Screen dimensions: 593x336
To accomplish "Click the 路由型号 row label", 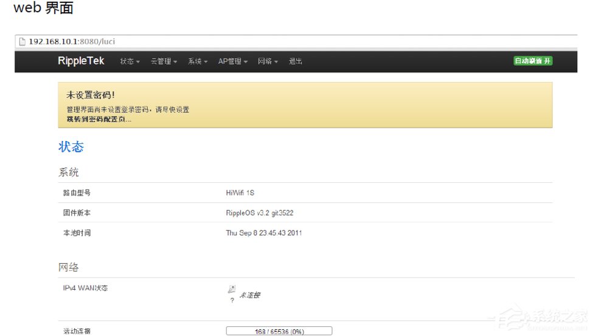I will [x=77, y=193].
